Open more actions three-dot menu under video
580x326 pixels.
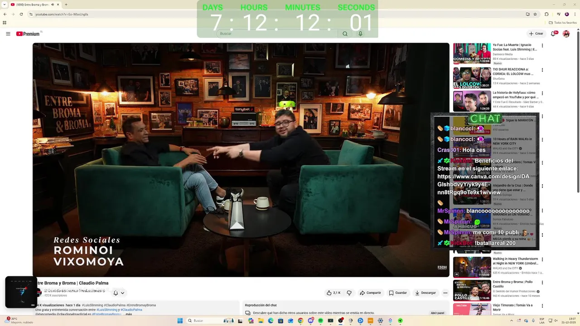pos(445,293)
